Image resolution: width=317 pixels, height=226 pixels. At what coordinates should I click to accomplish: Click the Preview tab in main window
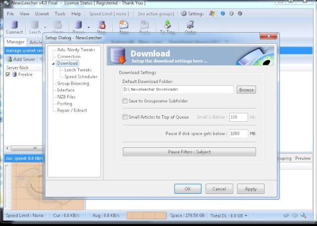[303, 158]
